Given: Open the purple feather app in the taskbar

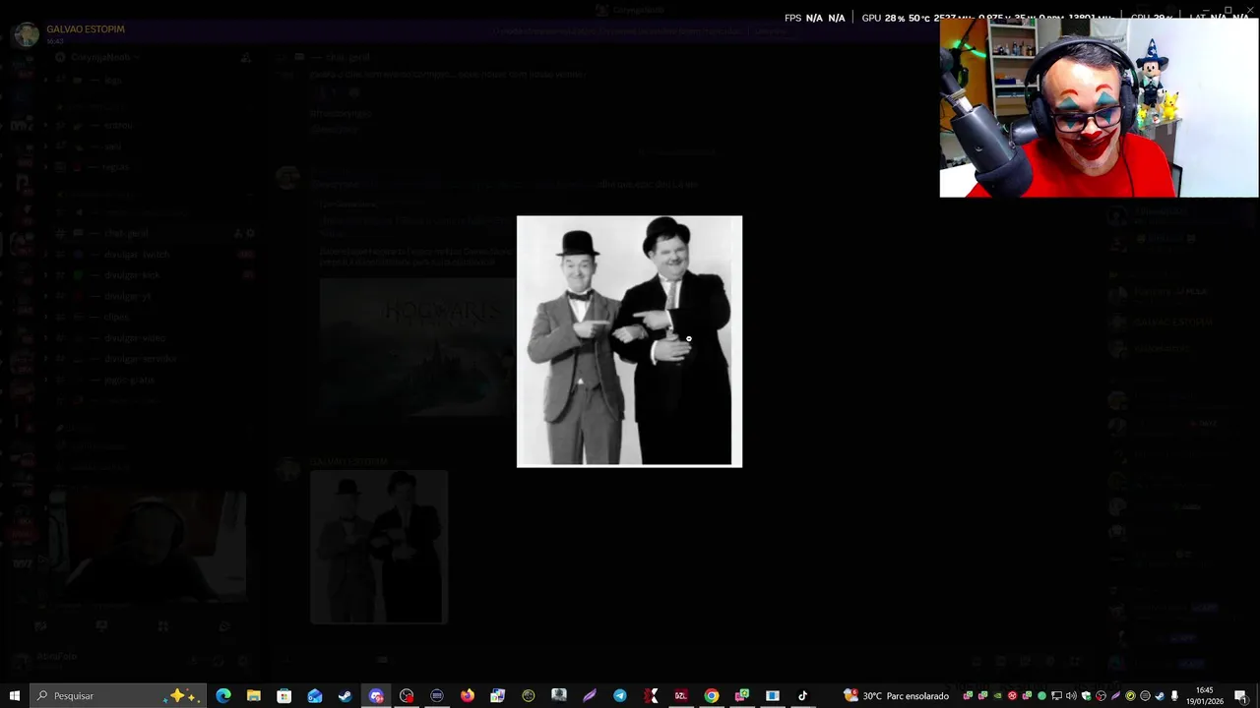Looking at the screenshot, I should tap(590, 695).
